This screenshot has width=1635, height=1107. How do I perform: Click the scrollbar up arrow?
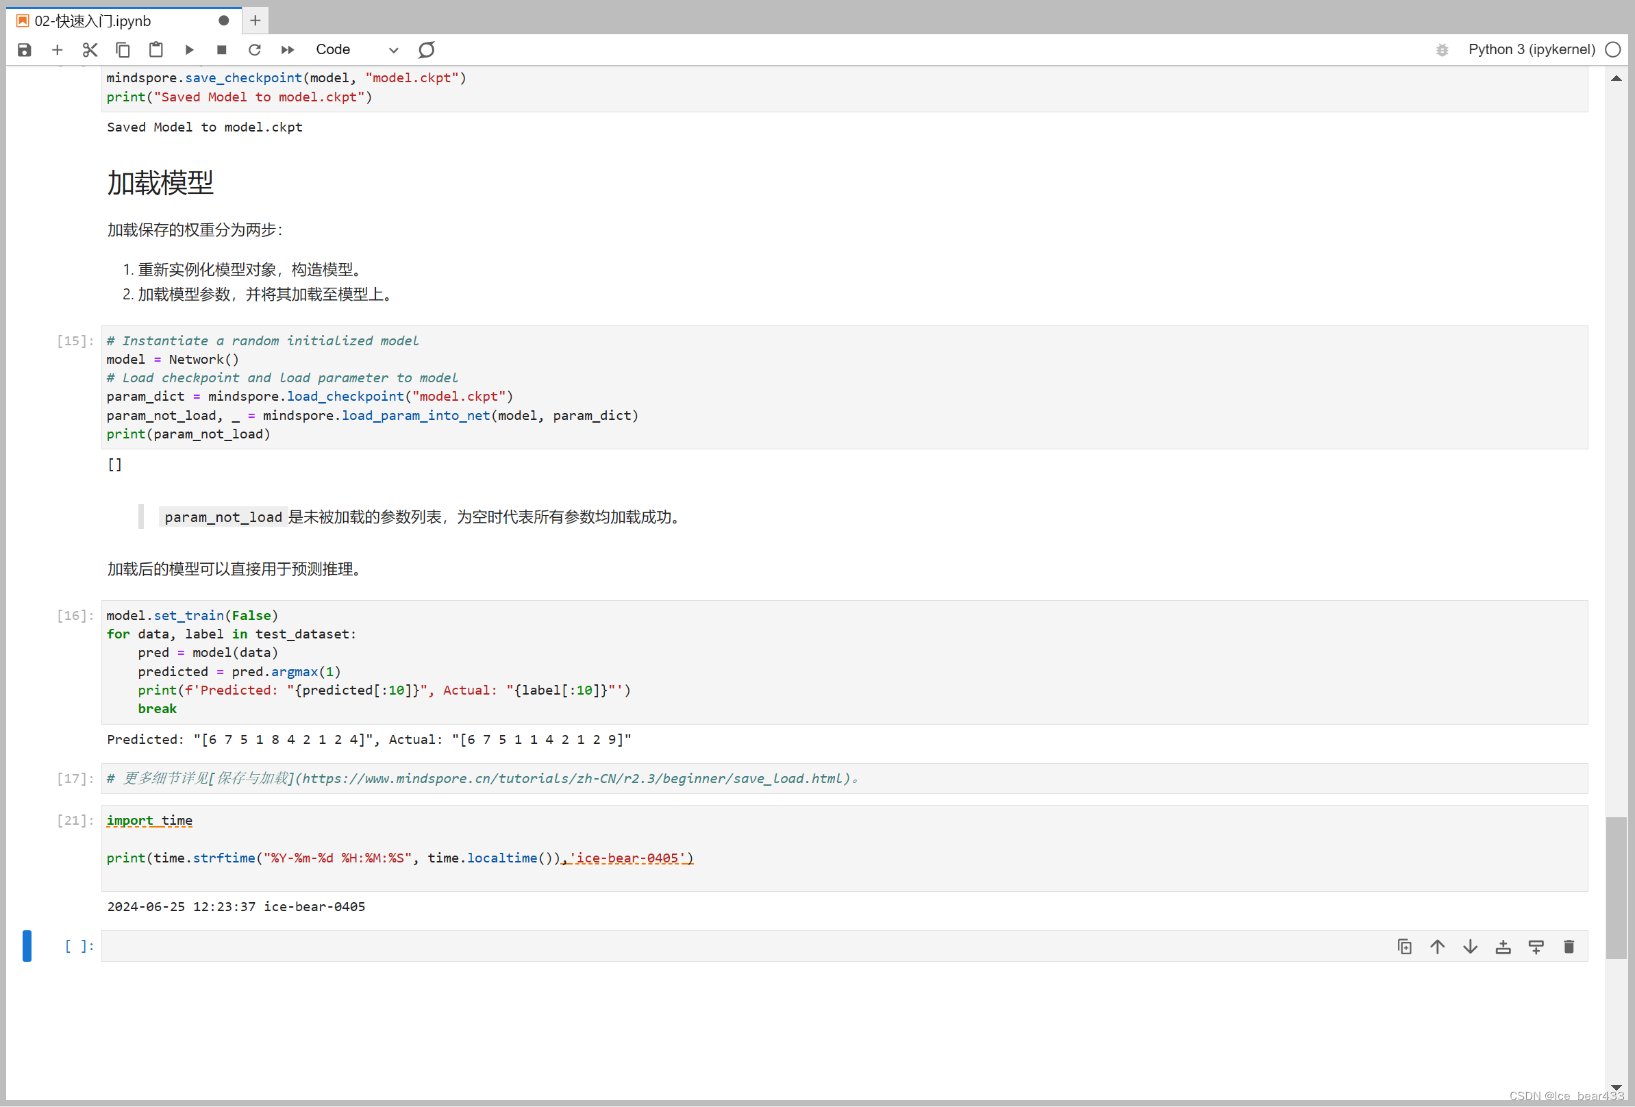point(1616,78)
